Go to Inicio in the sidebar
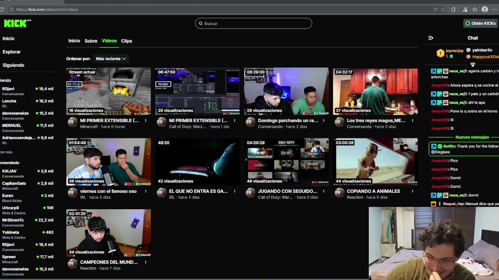This screenshot has height=280, width=499. (8, 38)
